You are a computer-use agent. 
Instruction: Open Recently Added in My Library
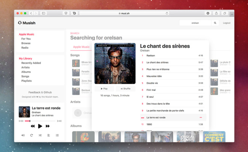point(31,63)
